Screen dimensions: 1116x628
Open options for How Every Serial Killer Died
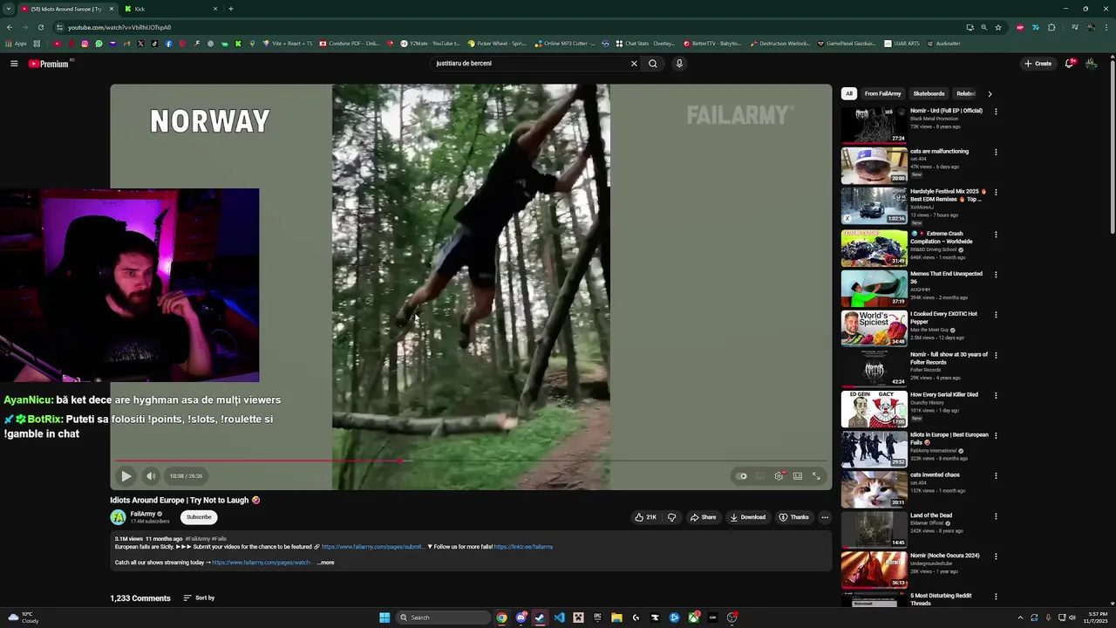[996, 395]
